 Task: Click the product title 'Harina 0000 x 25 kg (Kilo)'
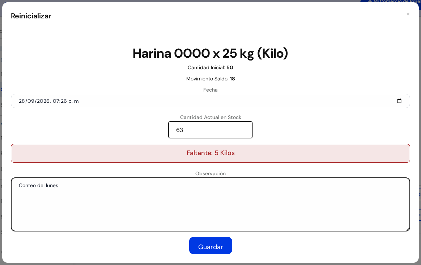210,53
